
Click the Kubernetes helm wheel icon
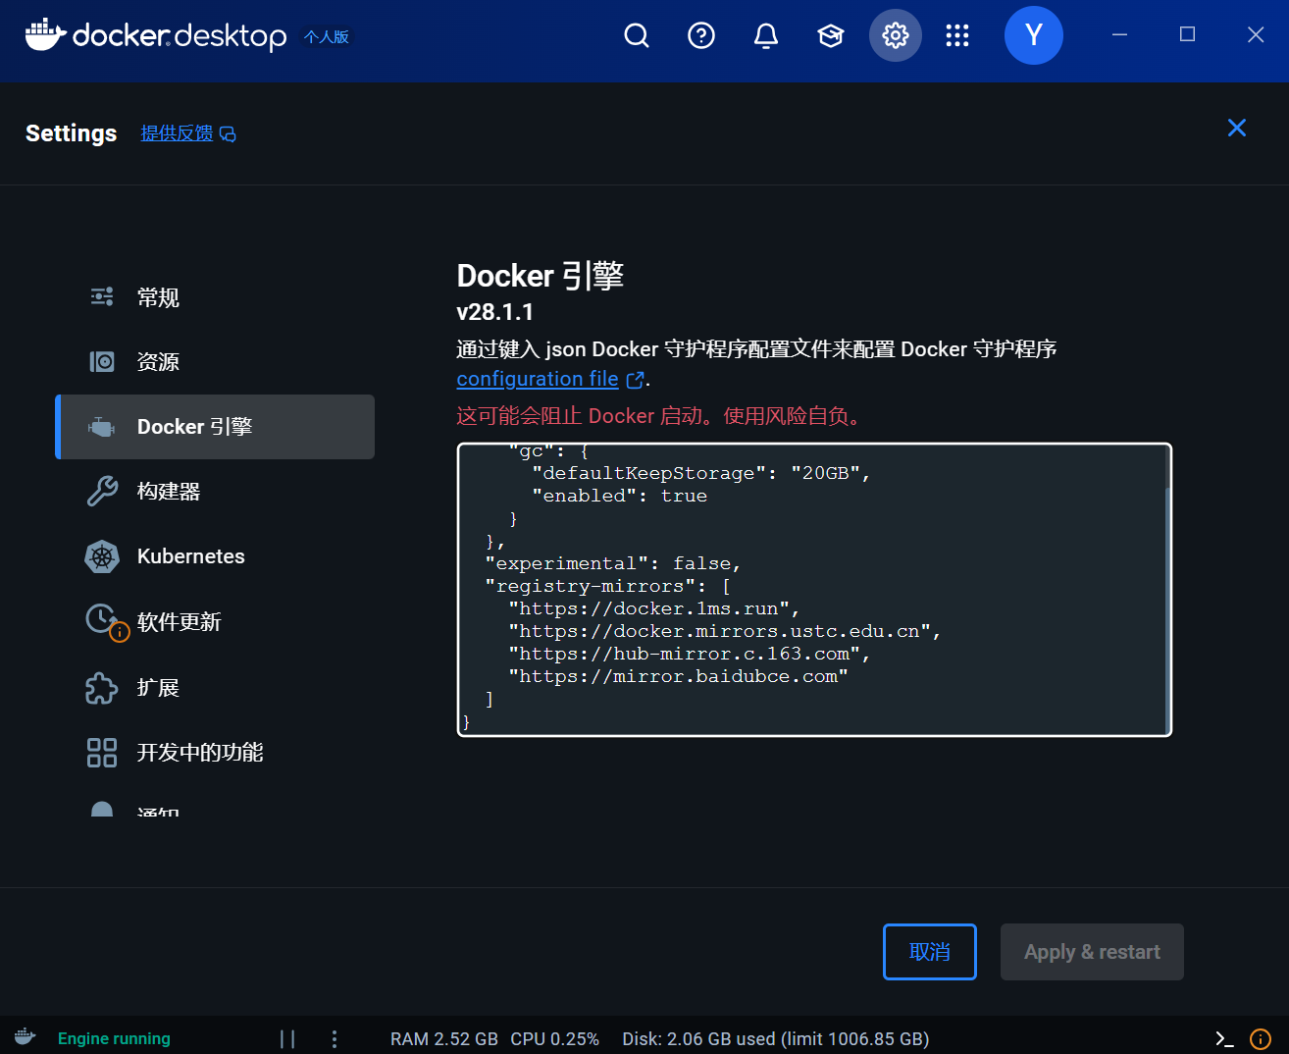pos(102,556)
